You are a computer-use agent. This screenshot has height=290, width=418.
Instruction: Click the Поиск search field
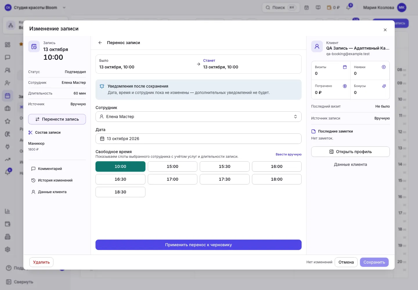pyautogui.click(x=281, y=8)
